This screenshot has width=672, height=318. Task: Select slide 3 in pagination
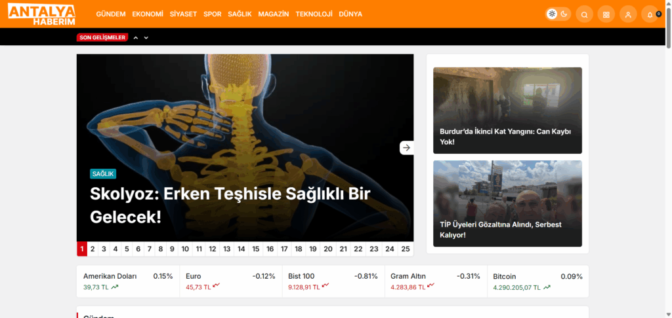104,249
